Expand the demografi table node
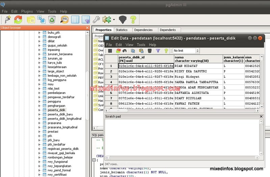The image size is (270, 177). click(39, 37)
